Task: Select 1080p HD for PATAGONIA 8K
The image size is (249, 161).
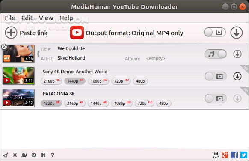Action: click(122, 104)
